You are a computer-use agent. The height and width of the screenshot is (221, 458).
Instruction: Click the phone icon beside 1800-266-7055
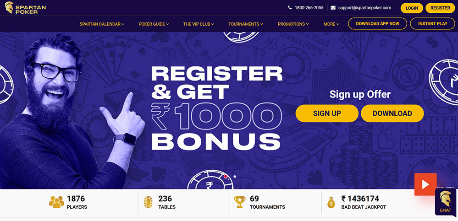(x=290, y=8)
